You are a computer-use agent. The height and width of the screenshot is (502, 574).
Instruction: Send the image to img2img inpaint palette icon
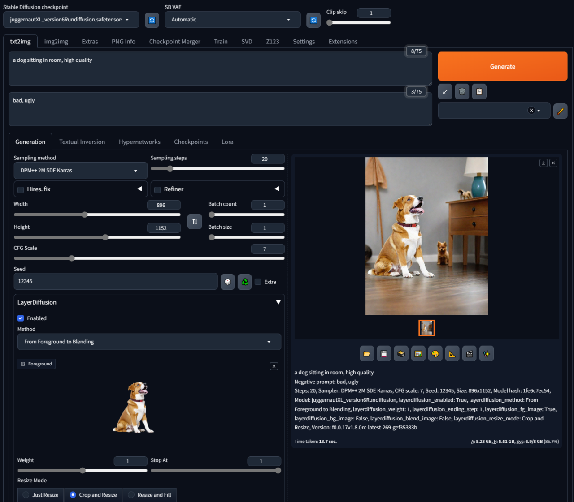coord(435,354)
